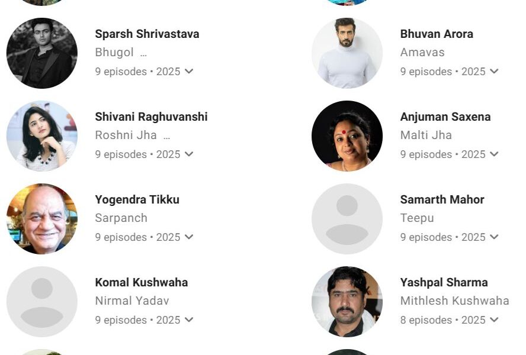This screenshot has height=355, width=526.
Task: Show more roles after Roshni Jha ellipsis
Action: (166, 137)
